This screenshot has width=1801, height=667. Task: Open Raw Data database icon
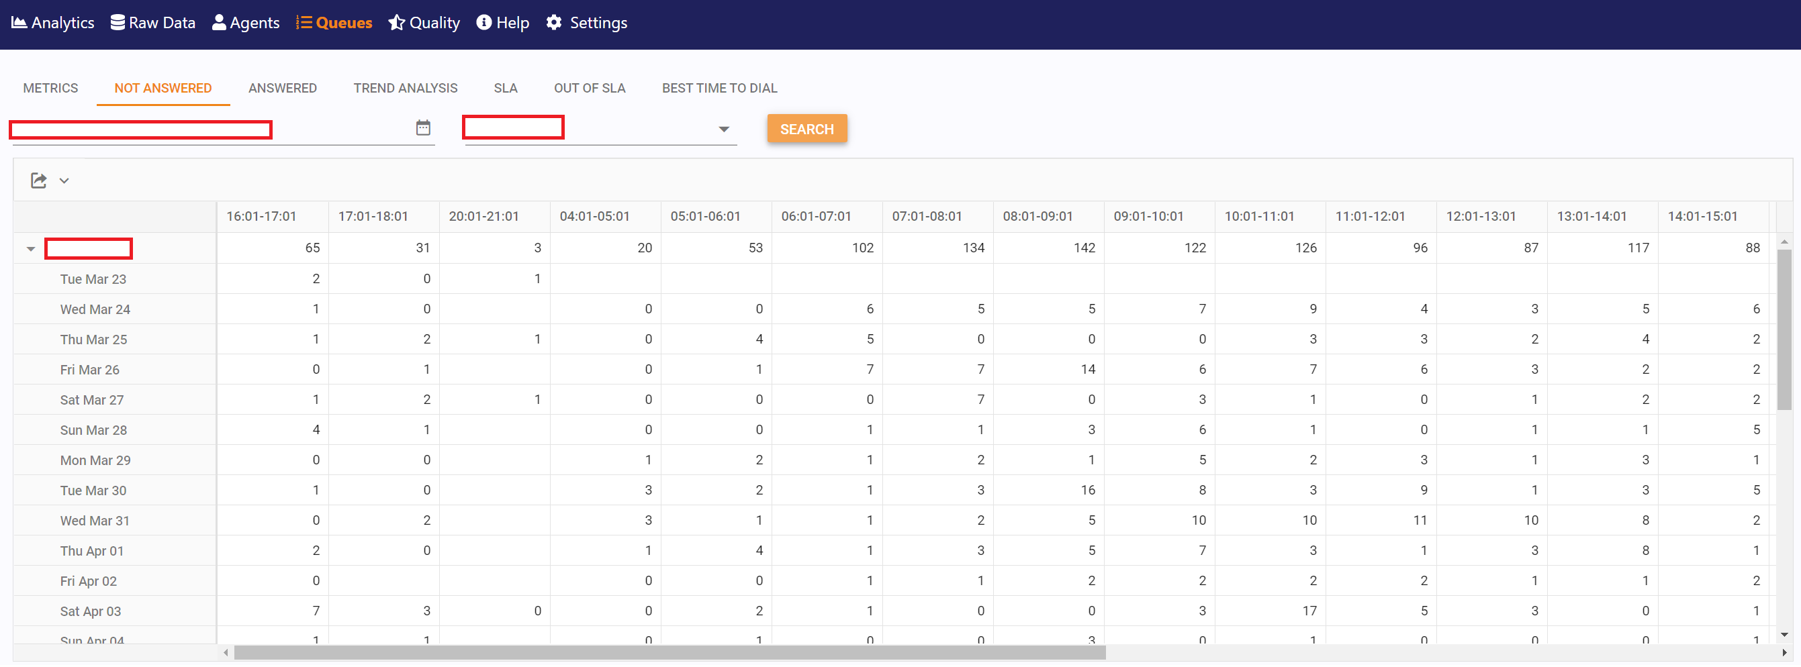click(118, 23)
